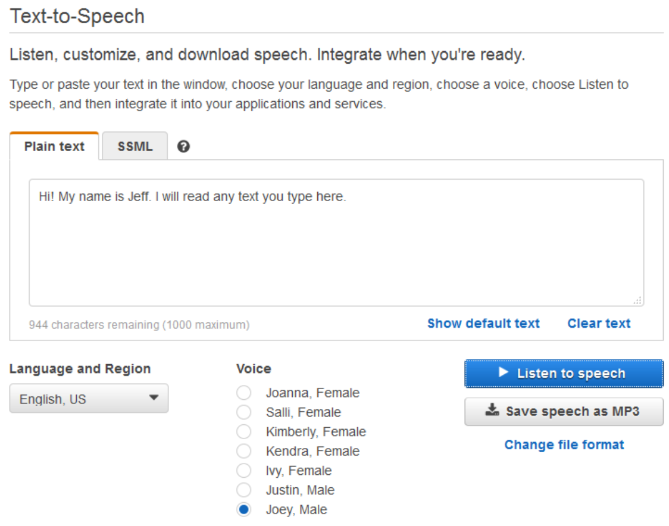
Task: Select the Salli, Female voice
Action: tap(244, 412)
